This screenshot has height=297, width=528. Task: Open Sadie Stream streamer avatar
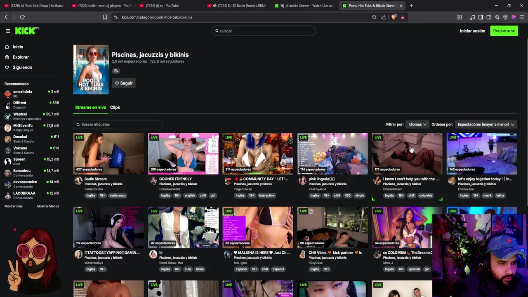tap(78, 181)
